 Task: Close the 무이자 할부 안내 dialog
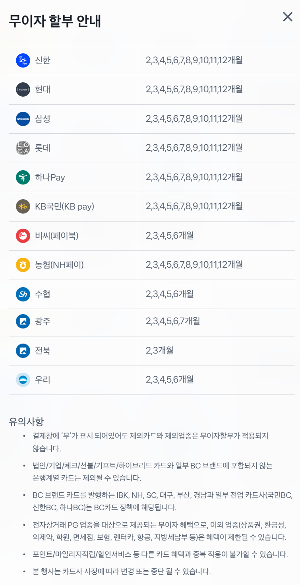(x=287, y=17)
